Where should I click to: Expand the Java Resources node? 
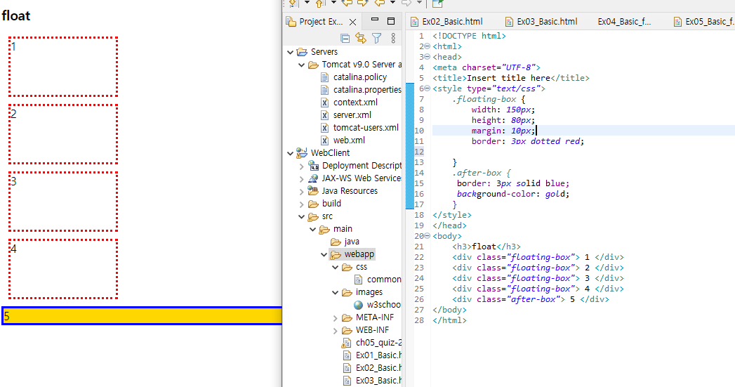point(301,191)
